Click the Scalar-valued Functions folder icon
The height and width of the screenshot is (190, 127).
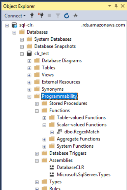pyautogui.click(x=52, y=125)
